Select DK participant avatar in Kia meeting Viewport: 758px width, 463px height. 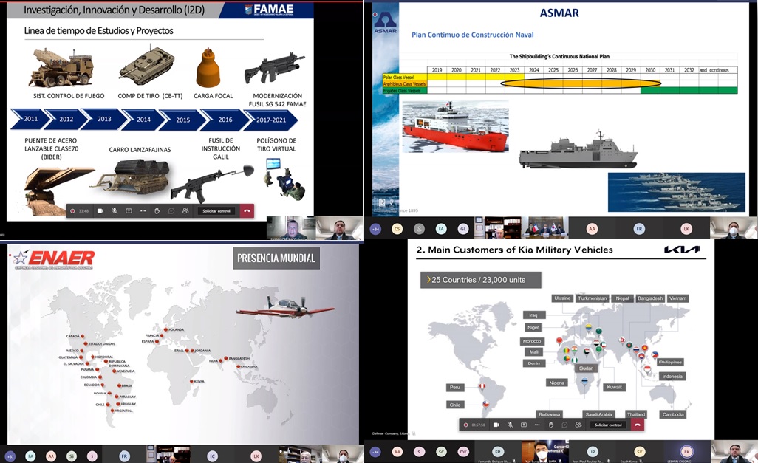pos(464,452)
